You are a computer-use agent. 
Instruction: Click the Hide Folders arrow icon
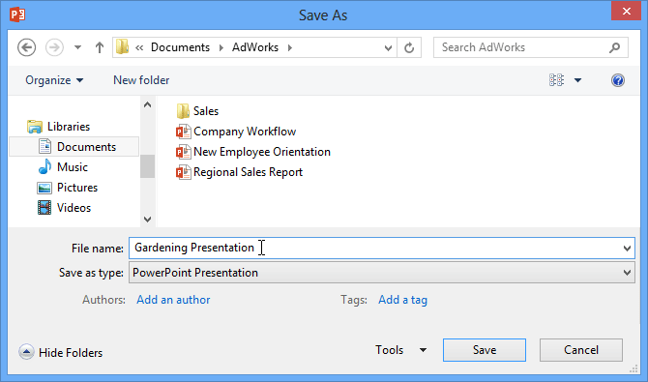click(x=26, y=352)
